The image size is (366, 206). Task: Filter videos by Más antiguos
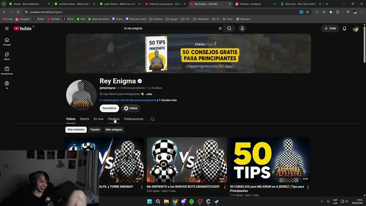[x=114, y=130]
